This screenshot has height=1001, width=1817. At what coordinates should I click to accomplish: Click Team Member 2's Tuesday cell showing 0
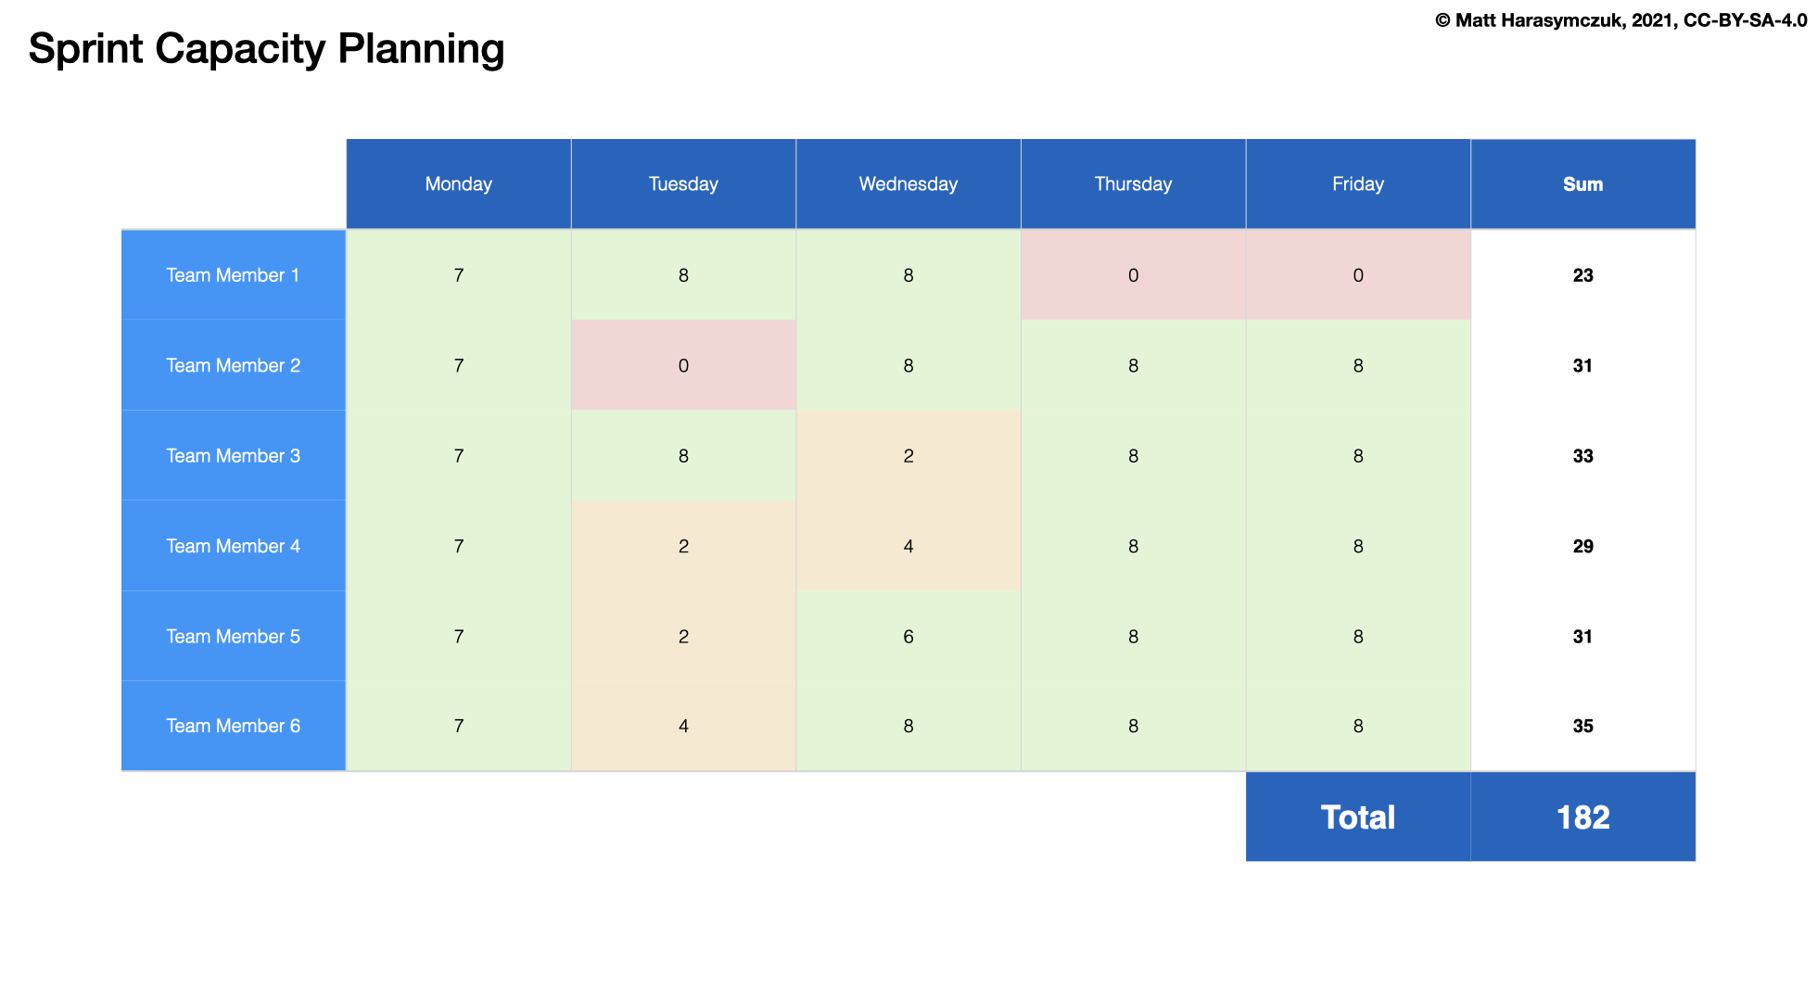[683, 365]
